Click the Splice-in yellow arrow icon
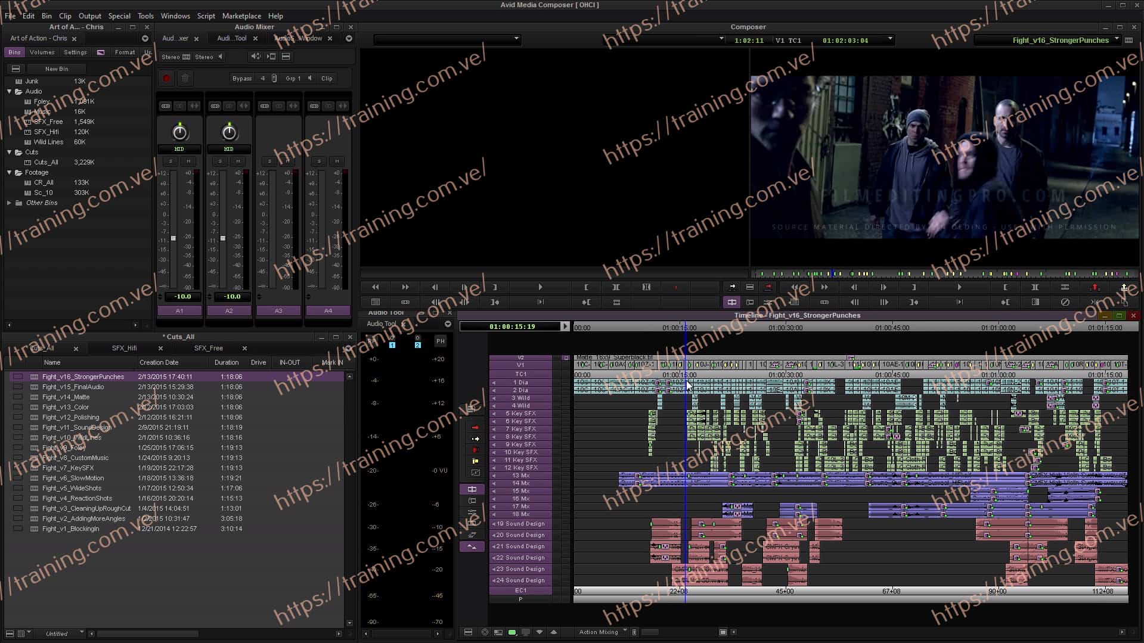The image size is (1144, 643). (731, 287)
